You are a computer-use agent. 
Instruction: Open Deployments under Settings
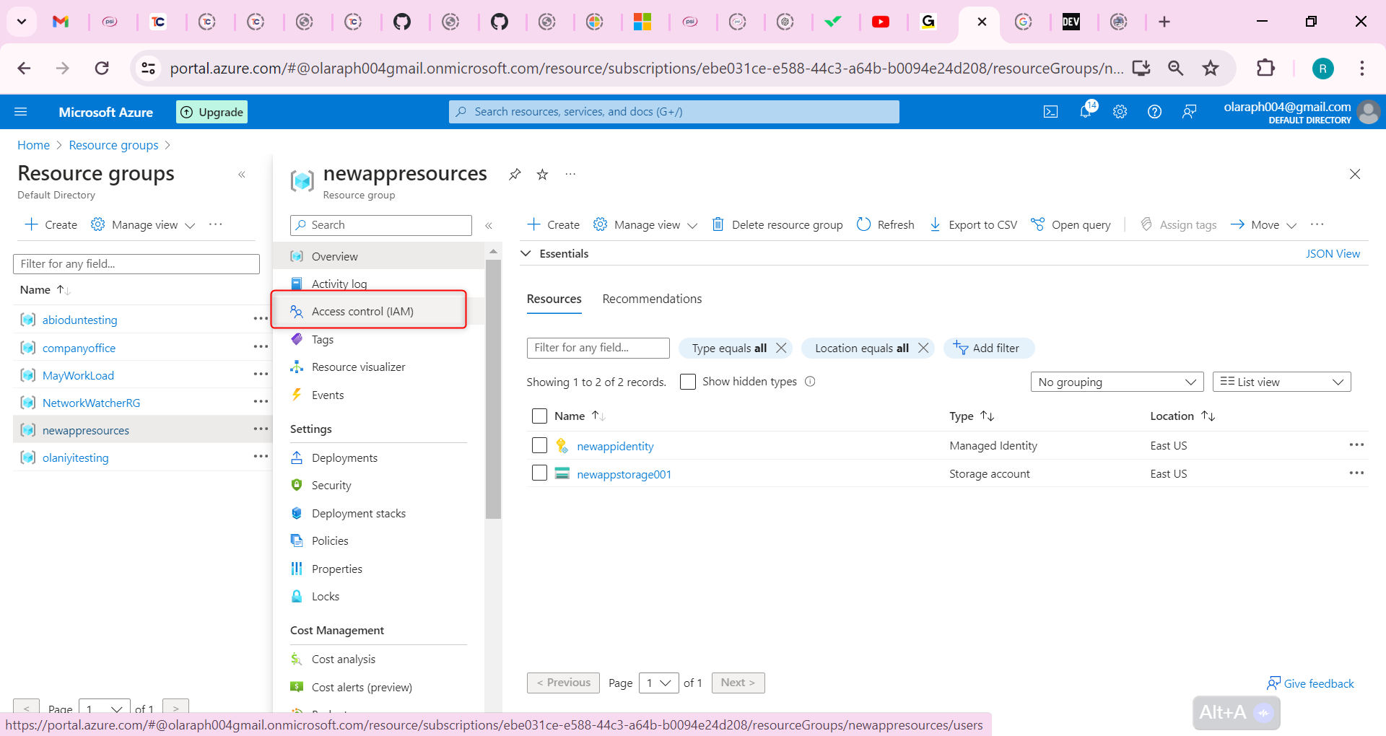[379, 457]
